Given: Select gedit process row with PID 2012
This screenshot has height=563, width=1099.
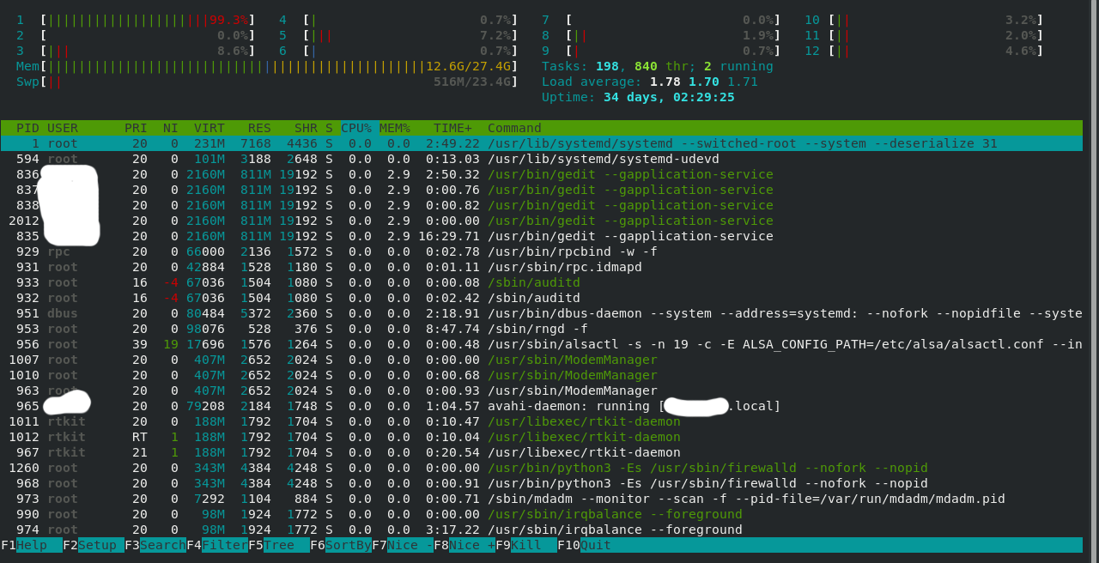Looking at the screenshot, I should [x=542, y=221].
